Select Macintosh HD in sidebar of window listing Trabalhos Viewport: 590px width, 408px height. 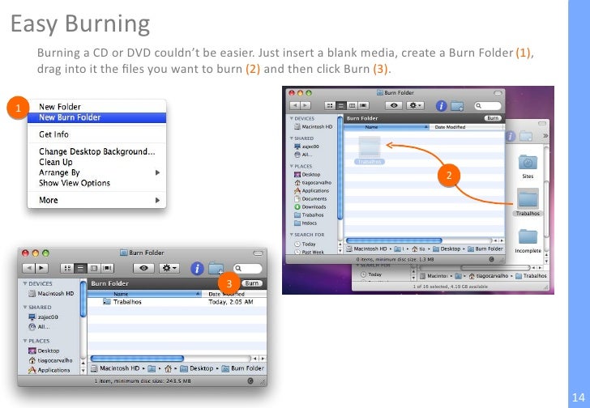pos(52,293)
